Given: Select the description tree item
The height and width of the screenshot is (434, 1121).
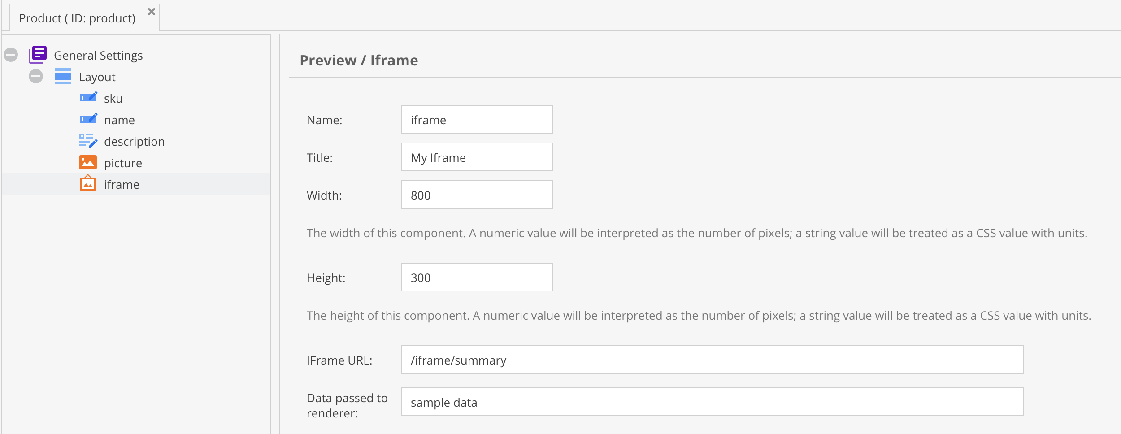Looking at the screenshot, I should [134, 142].
